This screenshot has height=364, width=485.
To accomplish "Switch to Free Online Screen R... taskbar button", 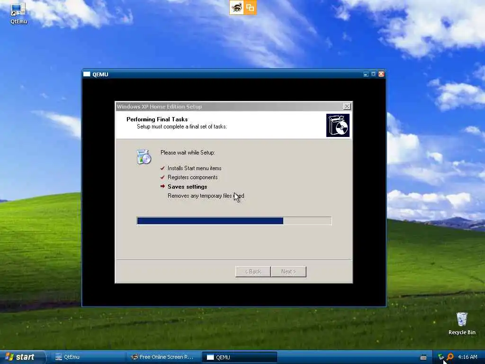I will click(164, 357).
